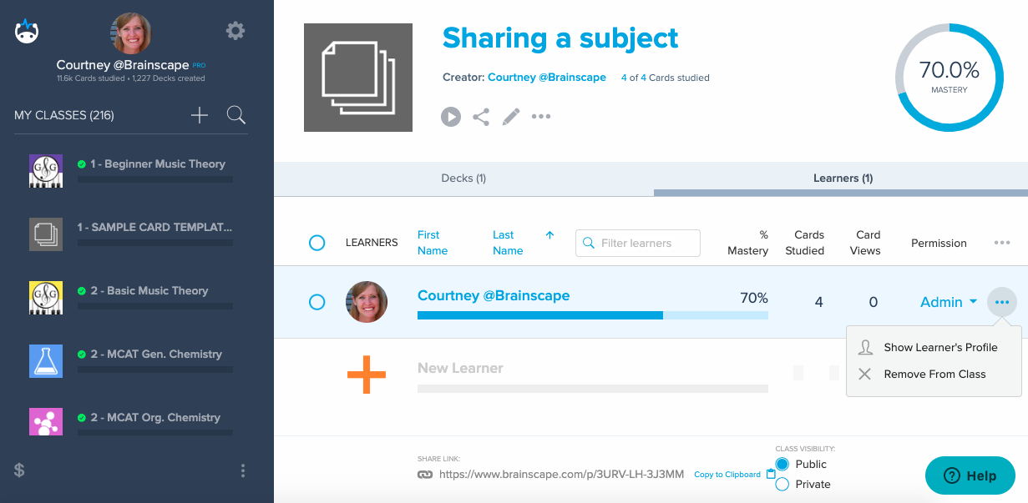Set class visibility to Public
Viewport: 1028px width, 503px height.
click(x=782, y=464)
